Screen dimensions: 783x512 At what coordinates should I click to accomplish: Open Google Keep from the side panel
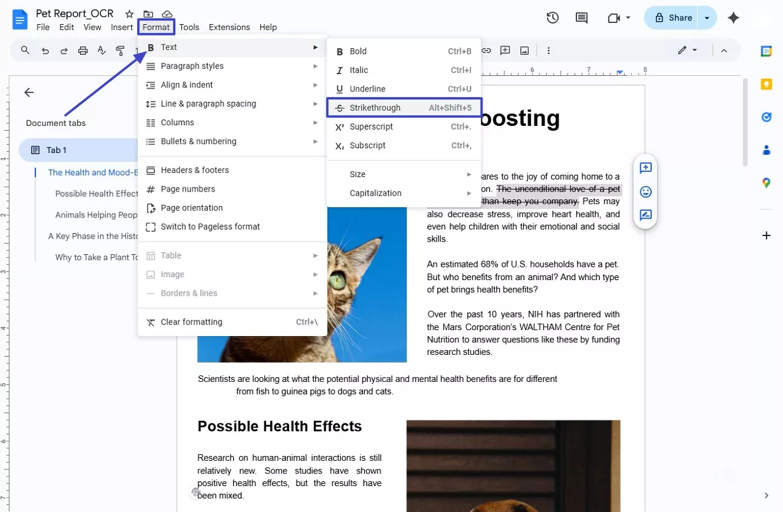tap(766, 84)
